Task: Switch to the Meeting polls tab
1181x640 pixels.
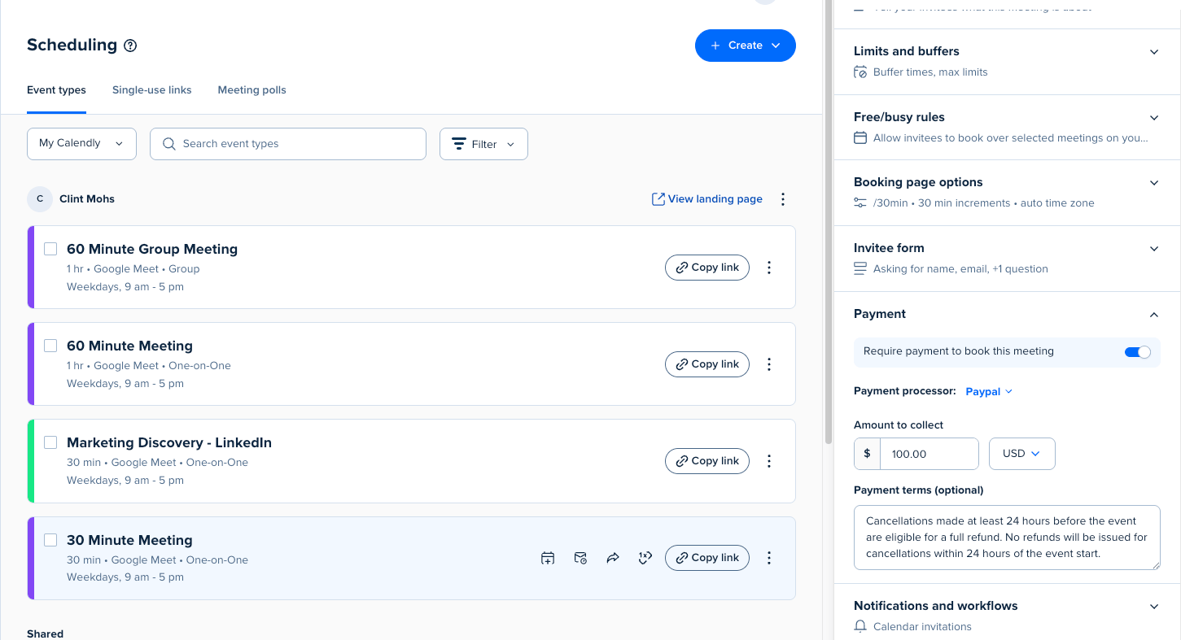Action: 252,90
